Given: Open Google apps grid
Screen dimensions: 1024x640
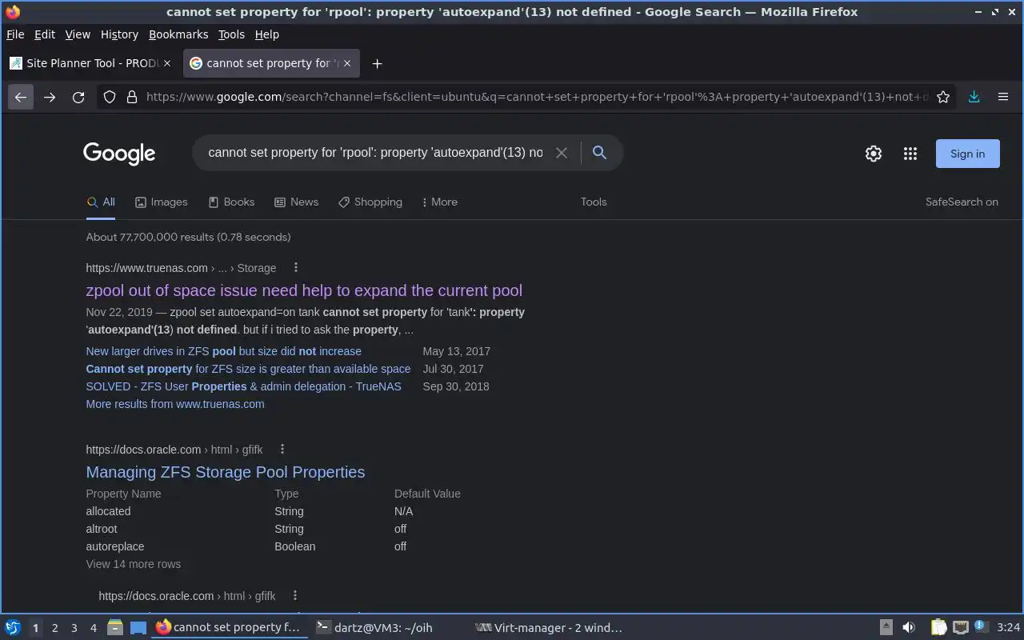Looking at the screenshot, I should point(910,154).
